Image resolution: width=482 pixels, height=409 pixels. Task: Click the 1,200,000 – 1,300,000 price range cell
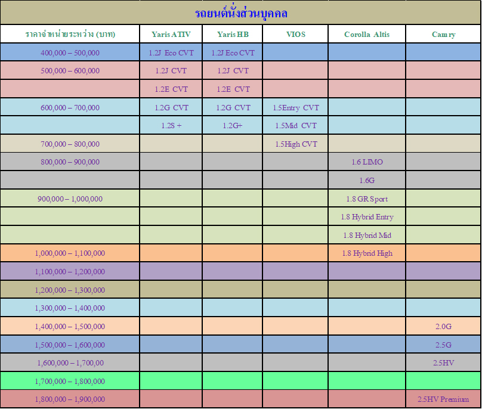click(70, 290)
